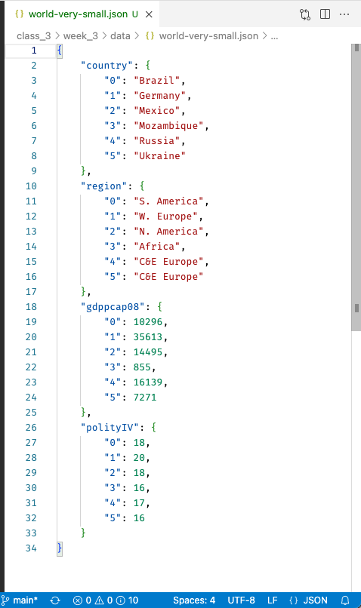Click the vertical scrollbar thumb
The width and height of the screenshot is (361, 608).
(x=356, y=187)
